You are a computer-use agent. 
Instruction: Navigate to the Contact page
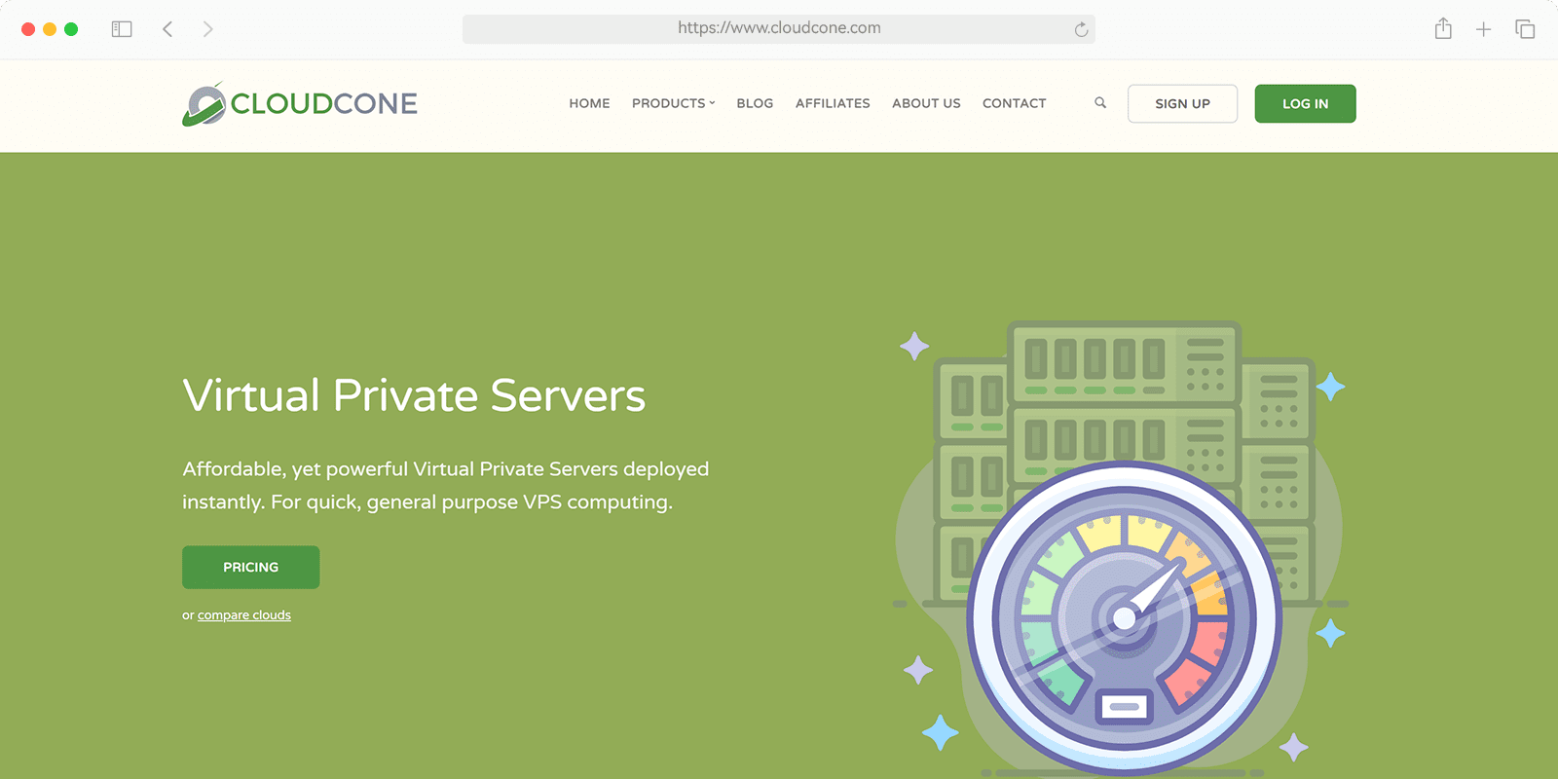[x=1014, y=103]
